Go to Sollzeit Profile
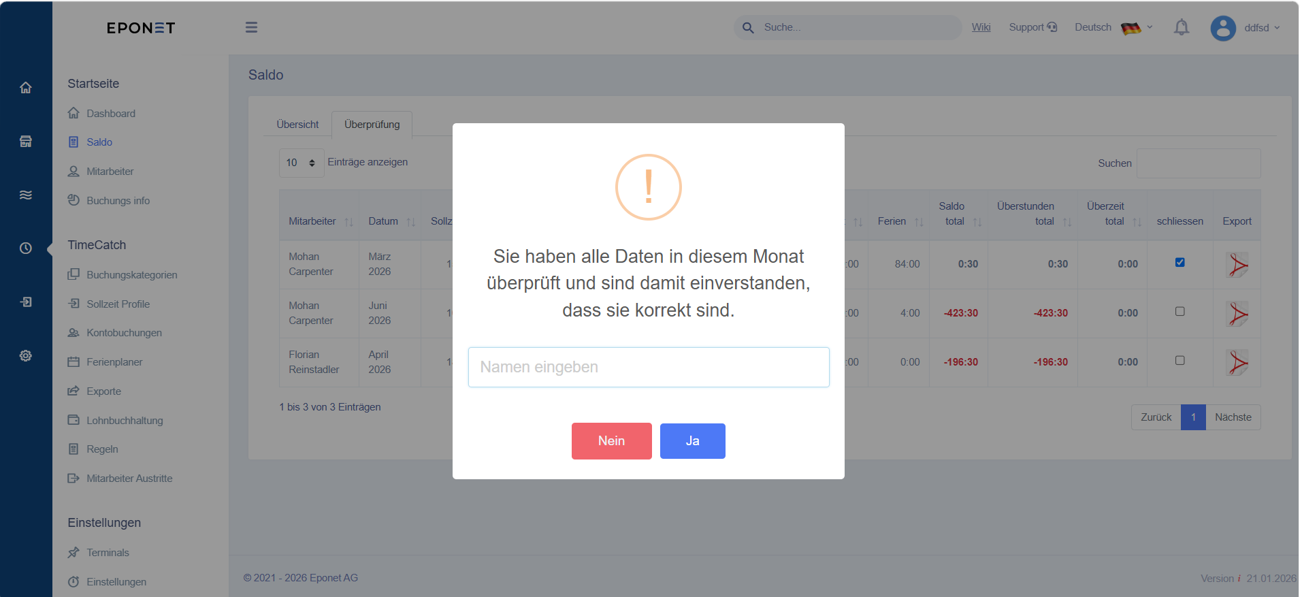 [118, 304]
